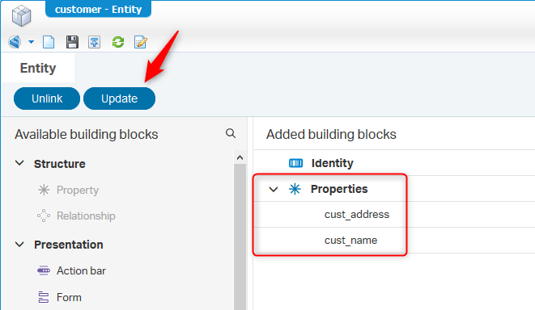Open the dropdown arrow beside workspace icon
This screenshot has height=310, width=535.
pyautogui.click(x=31, y=42)
